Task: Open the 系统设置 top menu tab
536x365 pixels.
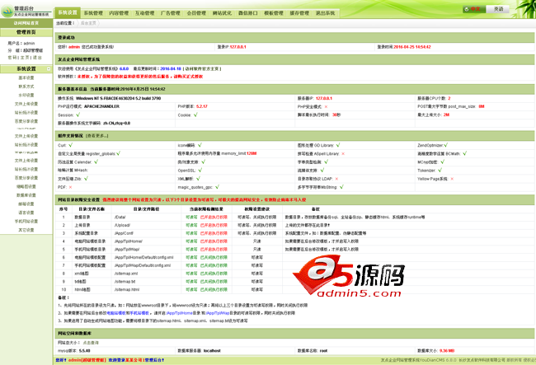Action: [68, 12]
